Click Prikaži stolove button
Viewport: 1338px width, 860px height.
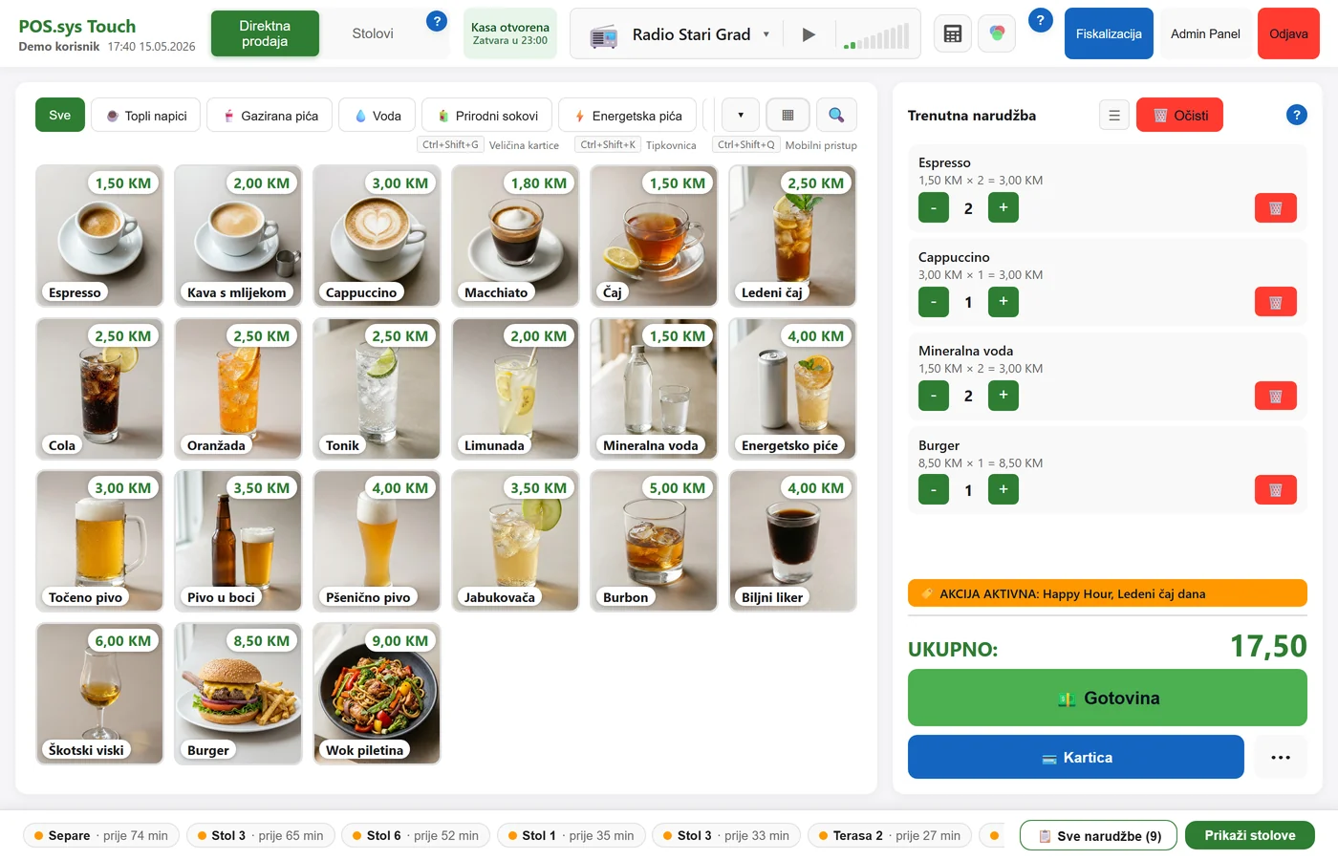pos(1250,835)
